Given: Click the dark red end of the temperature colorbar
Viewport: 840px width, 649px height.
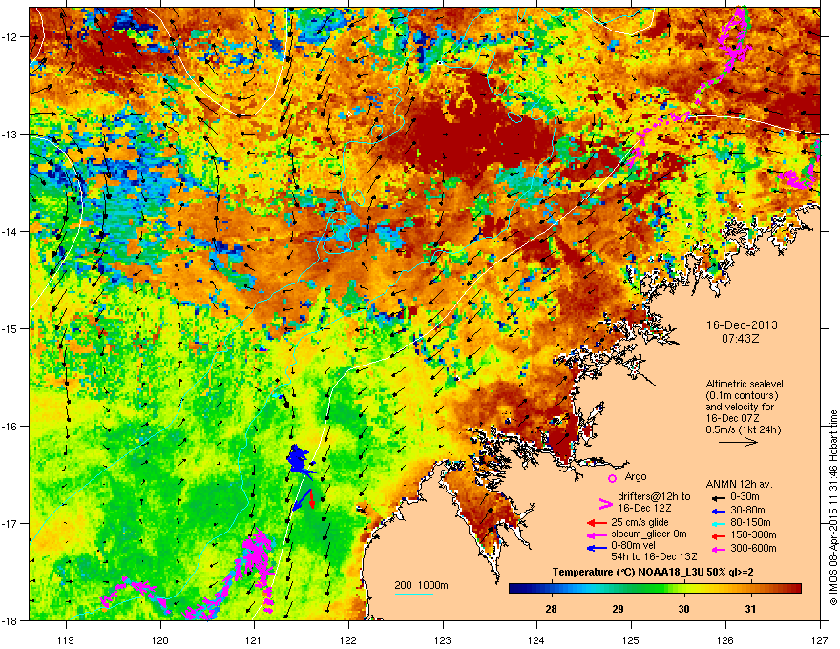Looking at the screenshot, I should (x=795, y=589).
